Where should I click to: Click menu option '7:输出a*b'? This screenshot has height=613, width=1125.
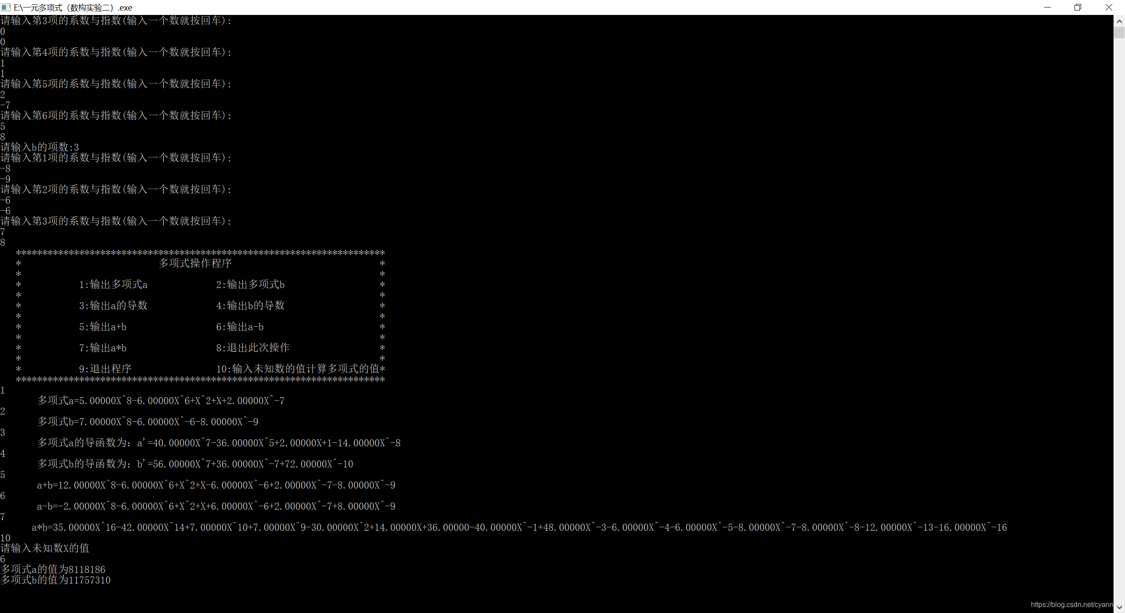point(103,348)
